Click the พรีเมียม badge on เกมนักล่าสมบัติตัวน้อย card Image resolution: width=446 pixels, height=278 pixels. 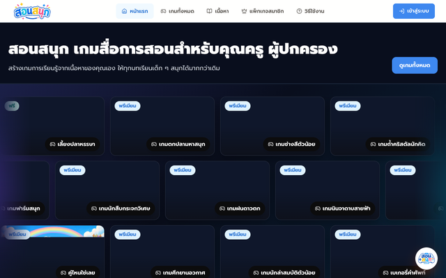(238, 234)
